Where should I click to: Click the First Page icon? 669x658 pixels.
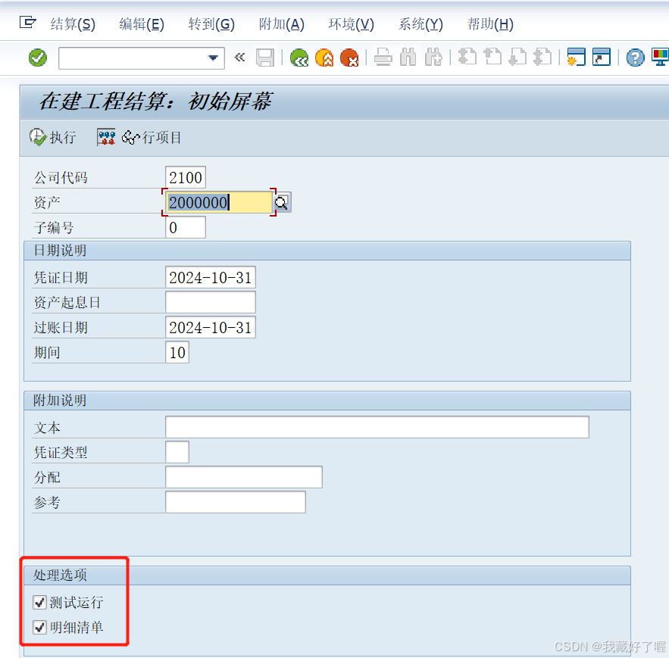pyautogui.click(x=467, y=57)
